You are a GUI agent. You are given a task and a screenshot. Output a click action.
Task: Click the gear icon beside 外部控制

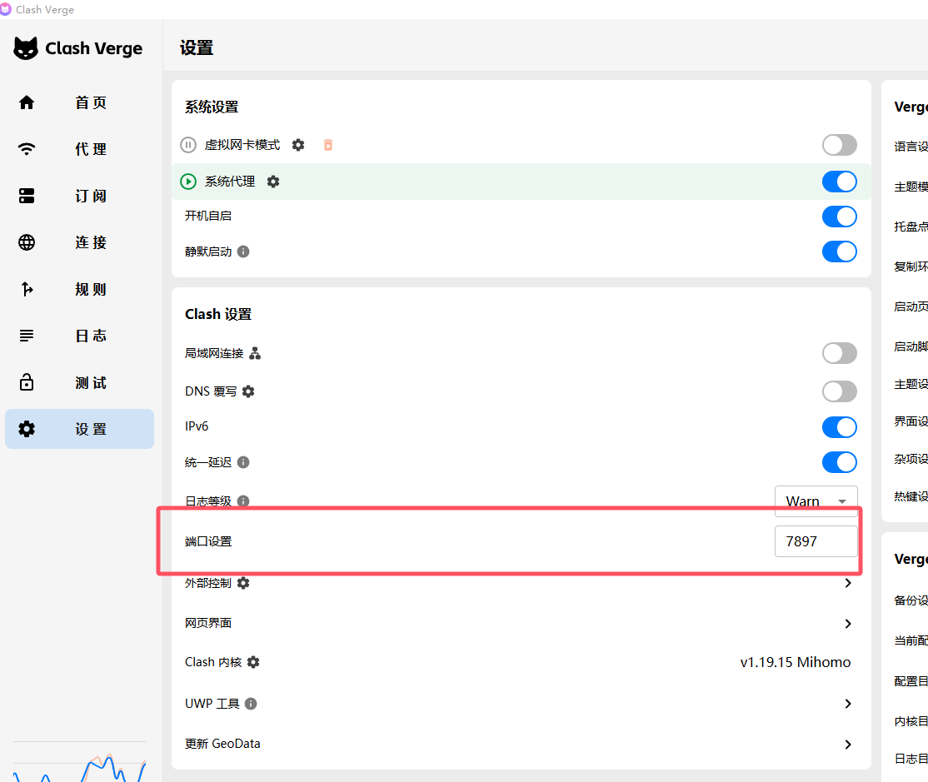tap(243, 583)
